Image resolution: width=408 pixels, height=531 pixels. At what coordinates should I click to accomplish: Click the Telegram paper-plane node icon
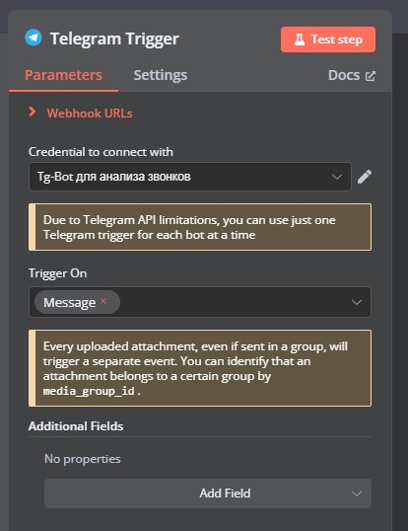(34, 38)
